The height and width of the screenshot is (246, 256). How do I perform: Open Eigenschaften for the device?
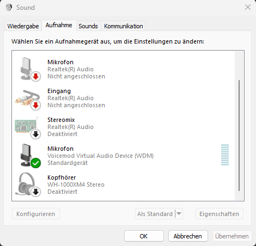pyautogui.click(x=220, y=214)
